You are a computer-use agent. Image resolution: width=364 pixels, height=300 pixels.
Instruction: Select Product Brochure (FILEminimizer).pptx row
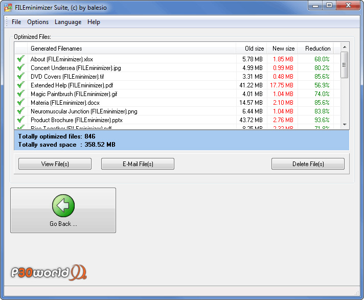click(177, 120)
